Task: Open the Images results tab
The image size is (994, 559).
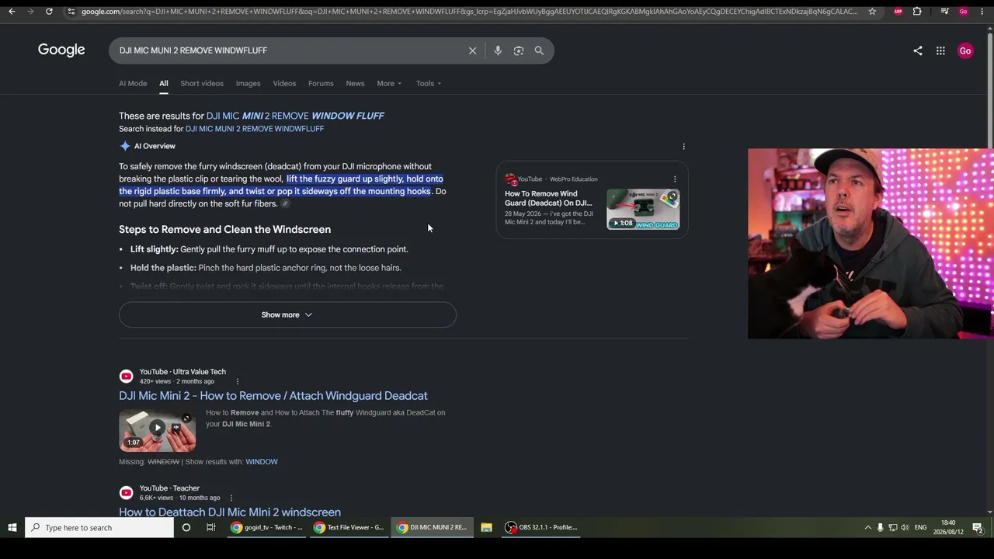Action: 248,83
